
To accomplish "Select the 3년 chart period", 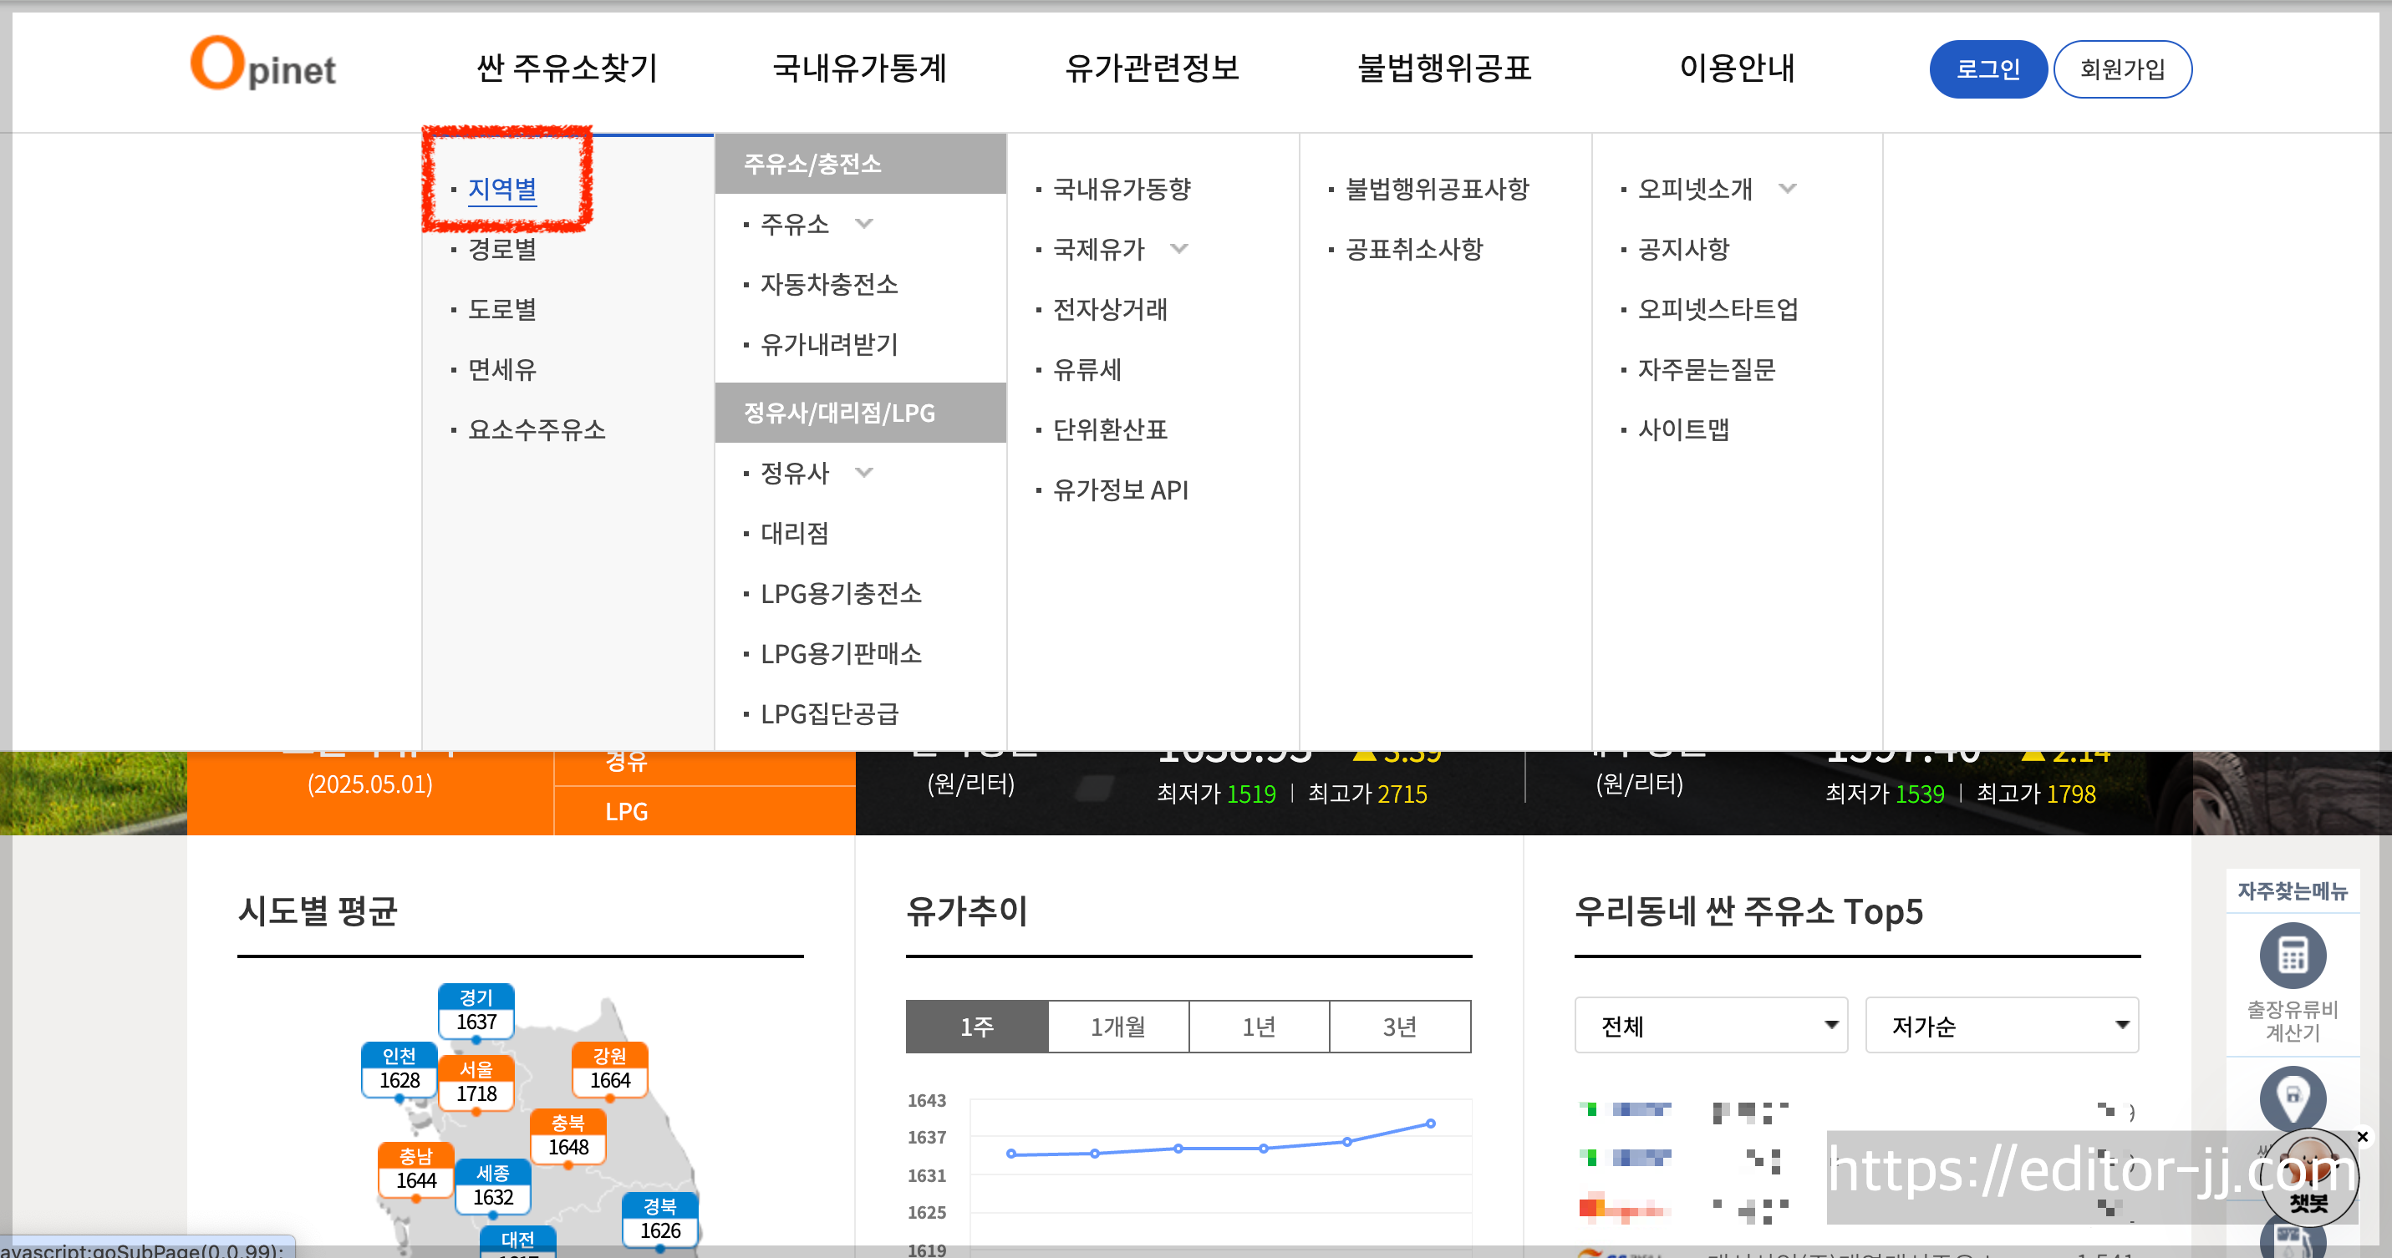I will click(x=1400, y=1026).
